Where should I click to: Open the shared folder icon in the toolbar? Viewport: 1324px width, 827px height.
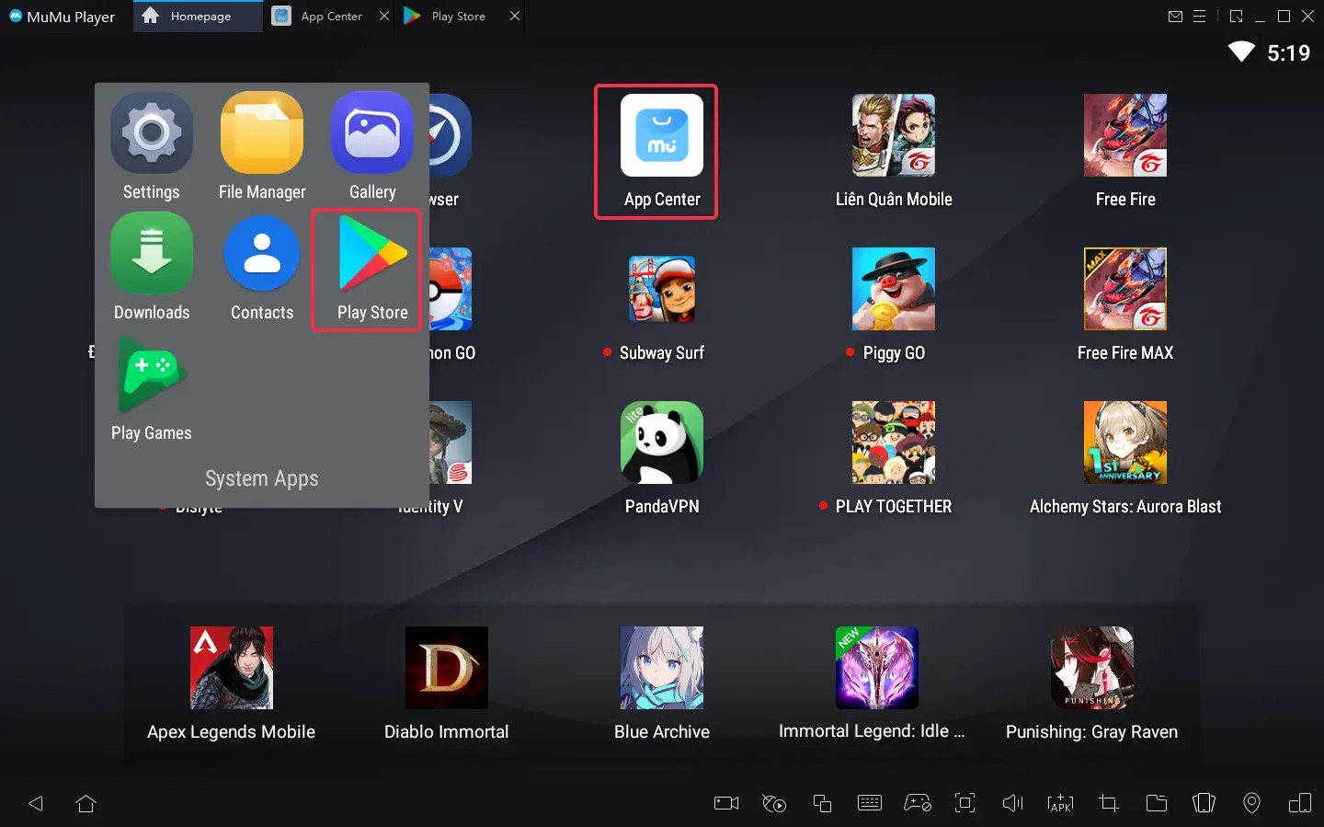(x=1157, y=803)
